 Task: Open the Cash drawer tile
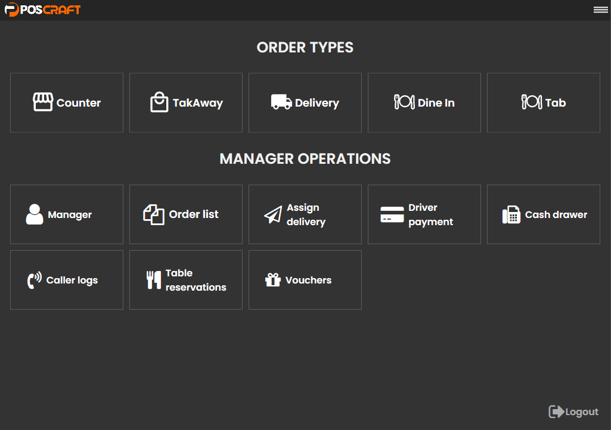(x=544, y=214)
